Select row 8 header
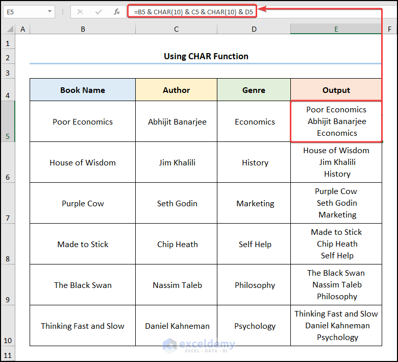Screen dimensions: 398x362 click(x=8, y=244)
